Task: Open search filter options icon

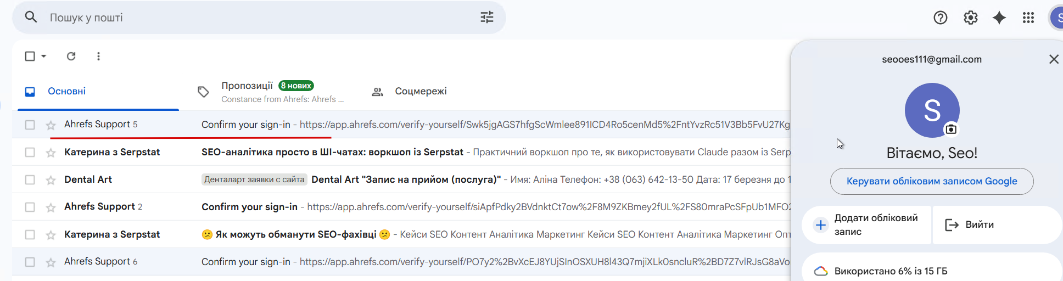Action: click(x=486, y=18)
